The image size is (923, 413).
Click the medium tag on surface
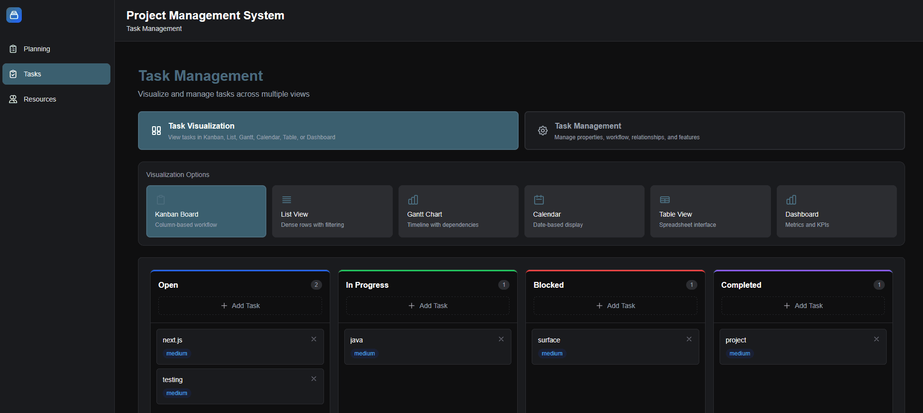coord(552,354)
